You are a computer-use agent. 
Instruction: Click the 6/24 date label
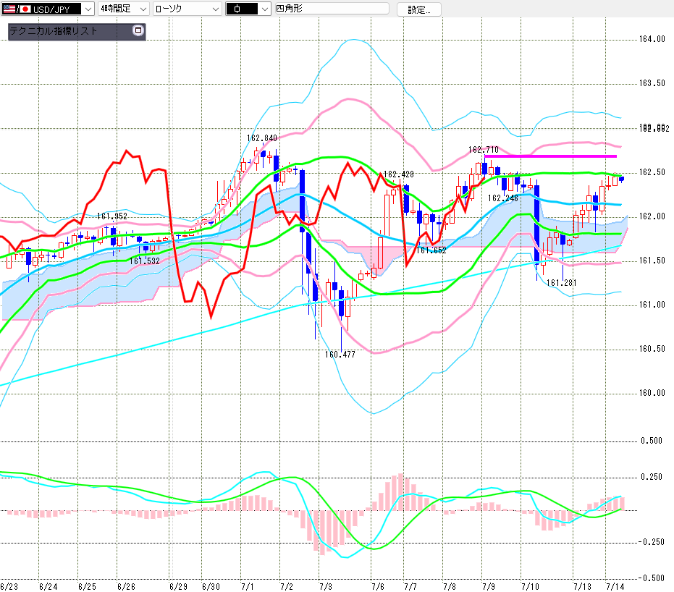coord(48,586)
